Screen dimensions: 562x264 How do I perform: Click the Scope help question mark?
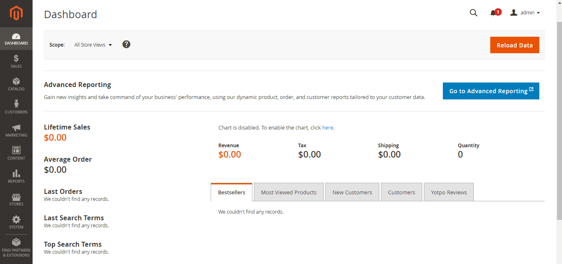[x=126, y=44]
